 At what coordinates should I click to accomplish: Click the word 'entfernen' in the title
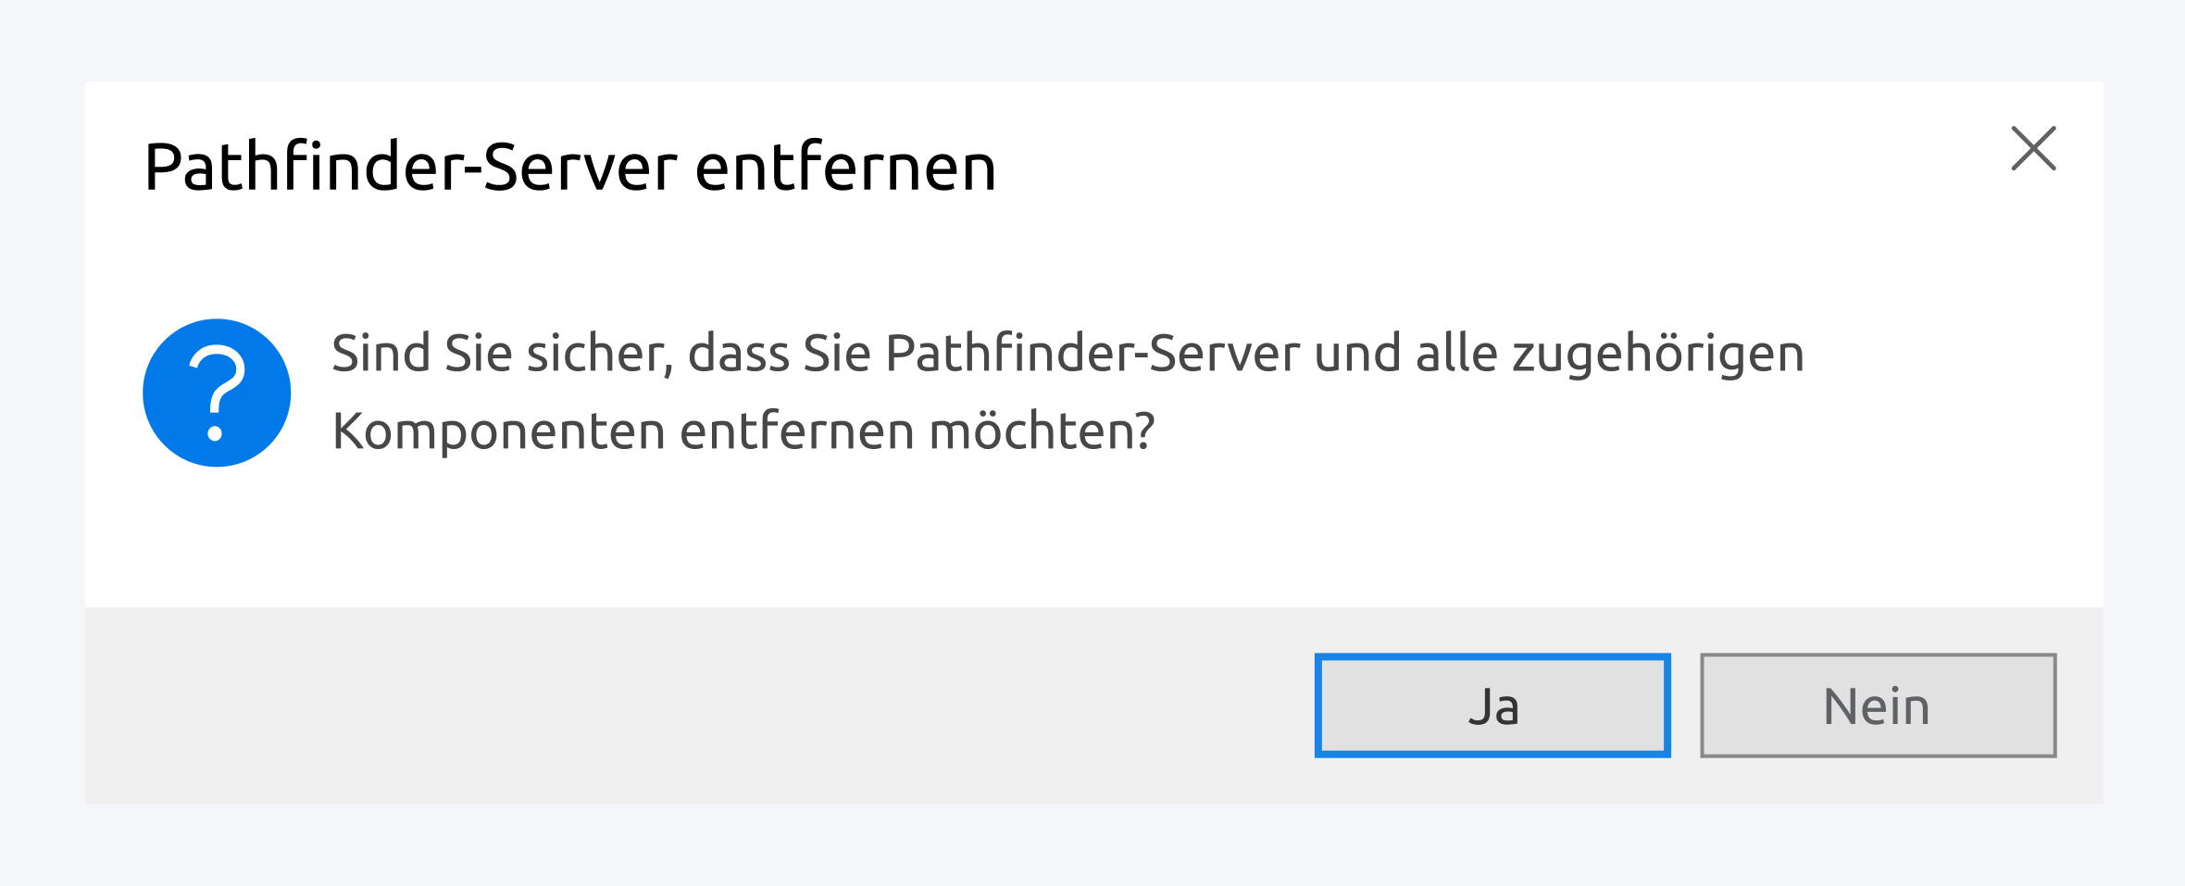845,168
